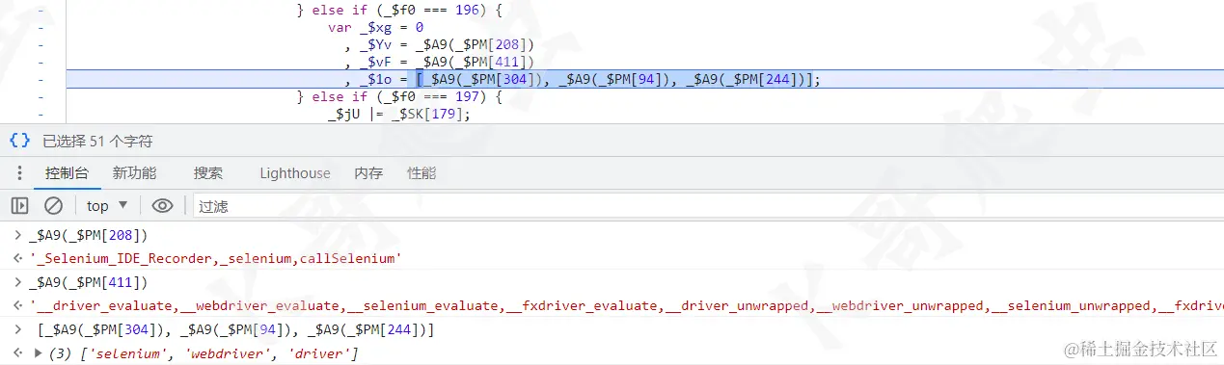The height and width of the screenshot is (365, 1224).
Task: Click the [_$A9(_$PM[304]) console input line
Action: click(x=236, y=330)
